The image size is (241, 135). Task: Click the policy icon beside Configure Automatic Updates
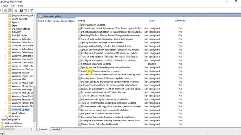pos(79,64)
